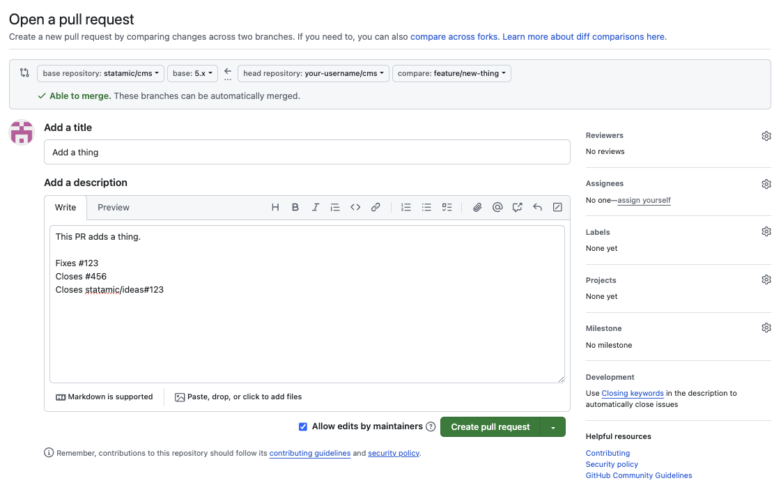The width and height of the screenshot is (781, 485).
Task: Open the base repository statamic/cms dropdown
Action: (x=101, y=73)
